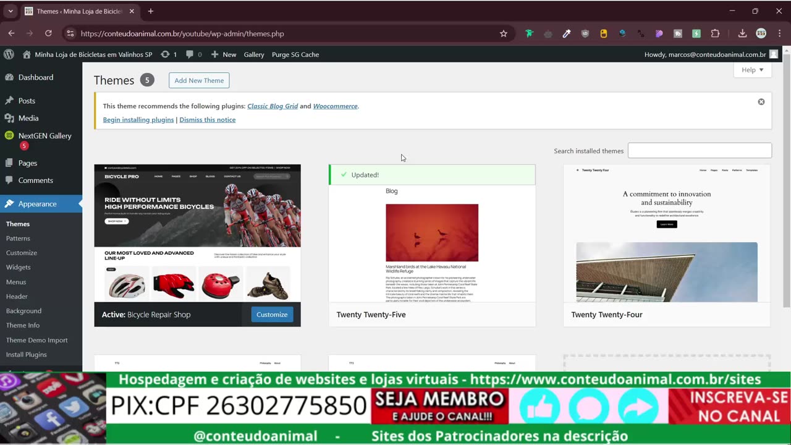This screenshot has height=445, width=791.
Task: Expand the Help dropdown tab
Action: [x=753, y=70]
